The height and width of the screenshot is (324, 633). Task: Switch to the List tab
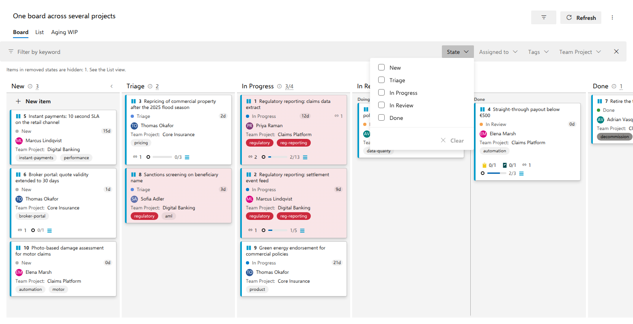39,32
